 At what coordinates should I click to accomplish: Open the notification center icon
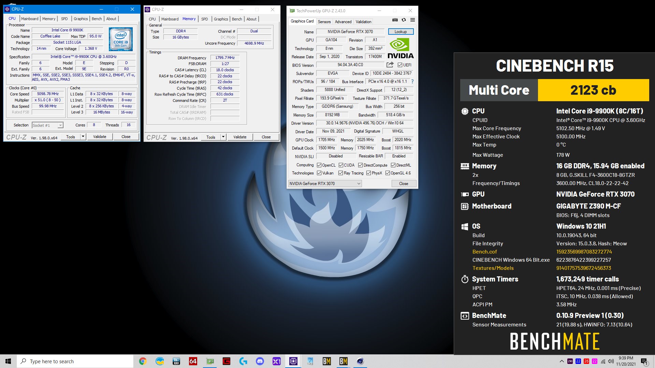point(644,361)
